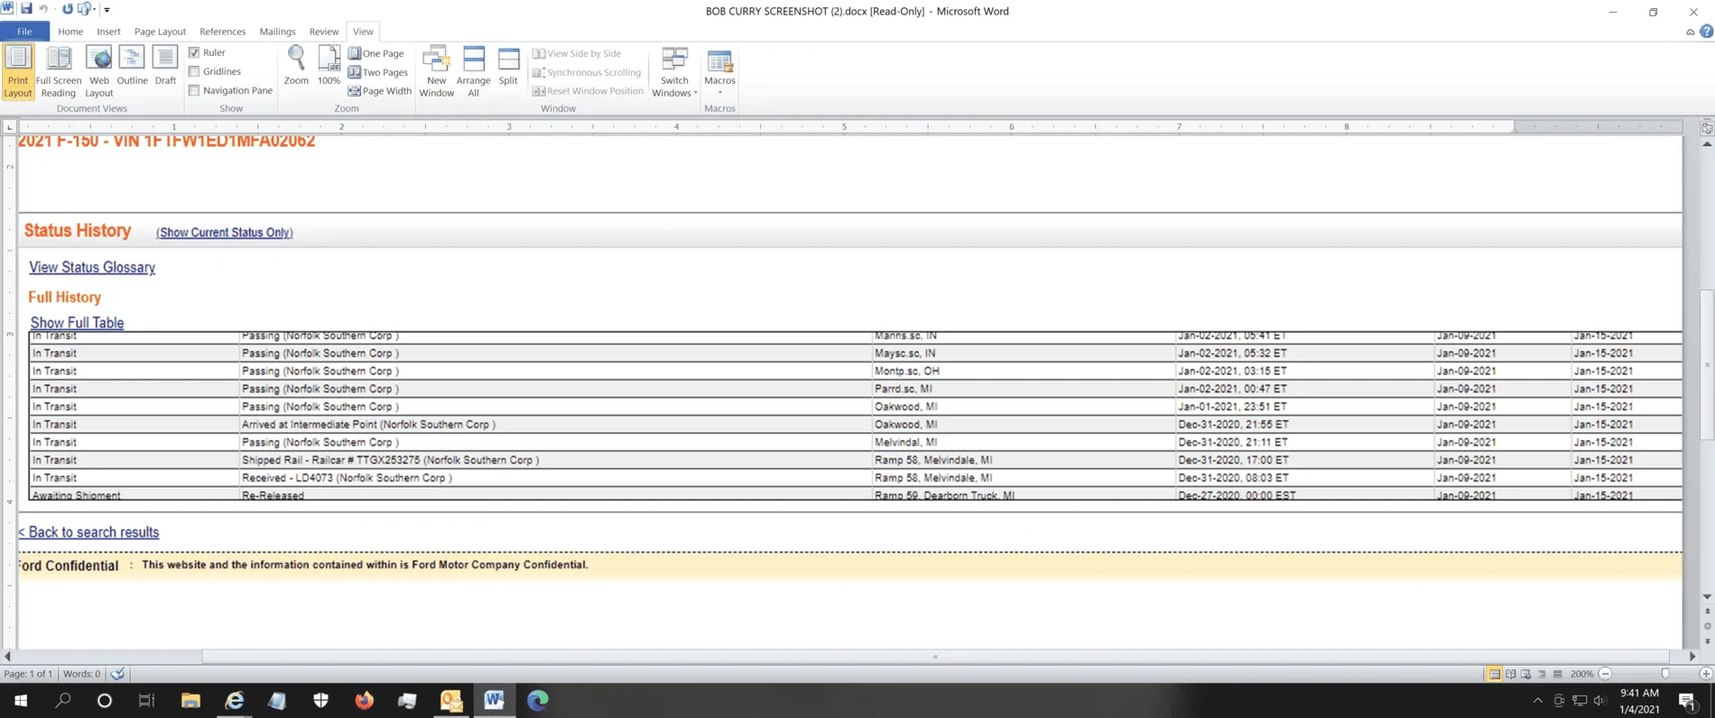Click the Zoom In plus button

click(x=1705, y=674)
